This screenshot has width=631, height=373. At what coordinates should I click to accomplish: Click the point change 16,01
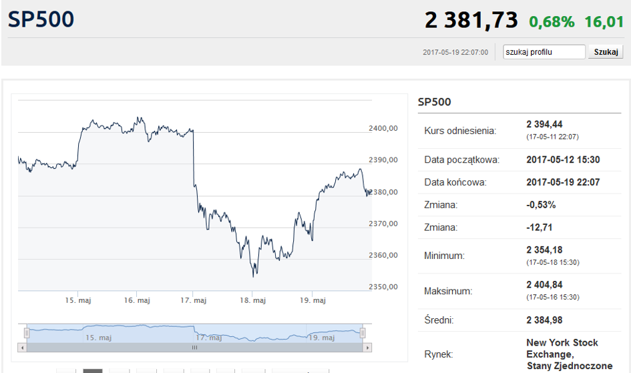(604, 22)
